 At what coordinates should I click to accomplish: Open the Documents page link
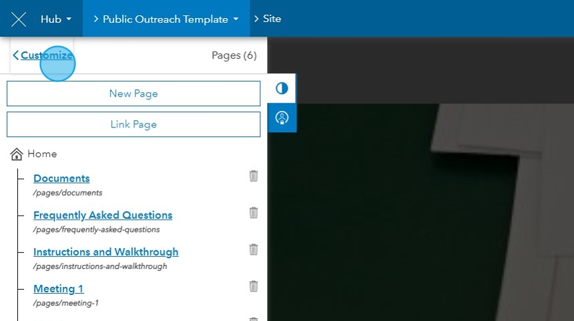pyautogui.click(x=61, y=178)
